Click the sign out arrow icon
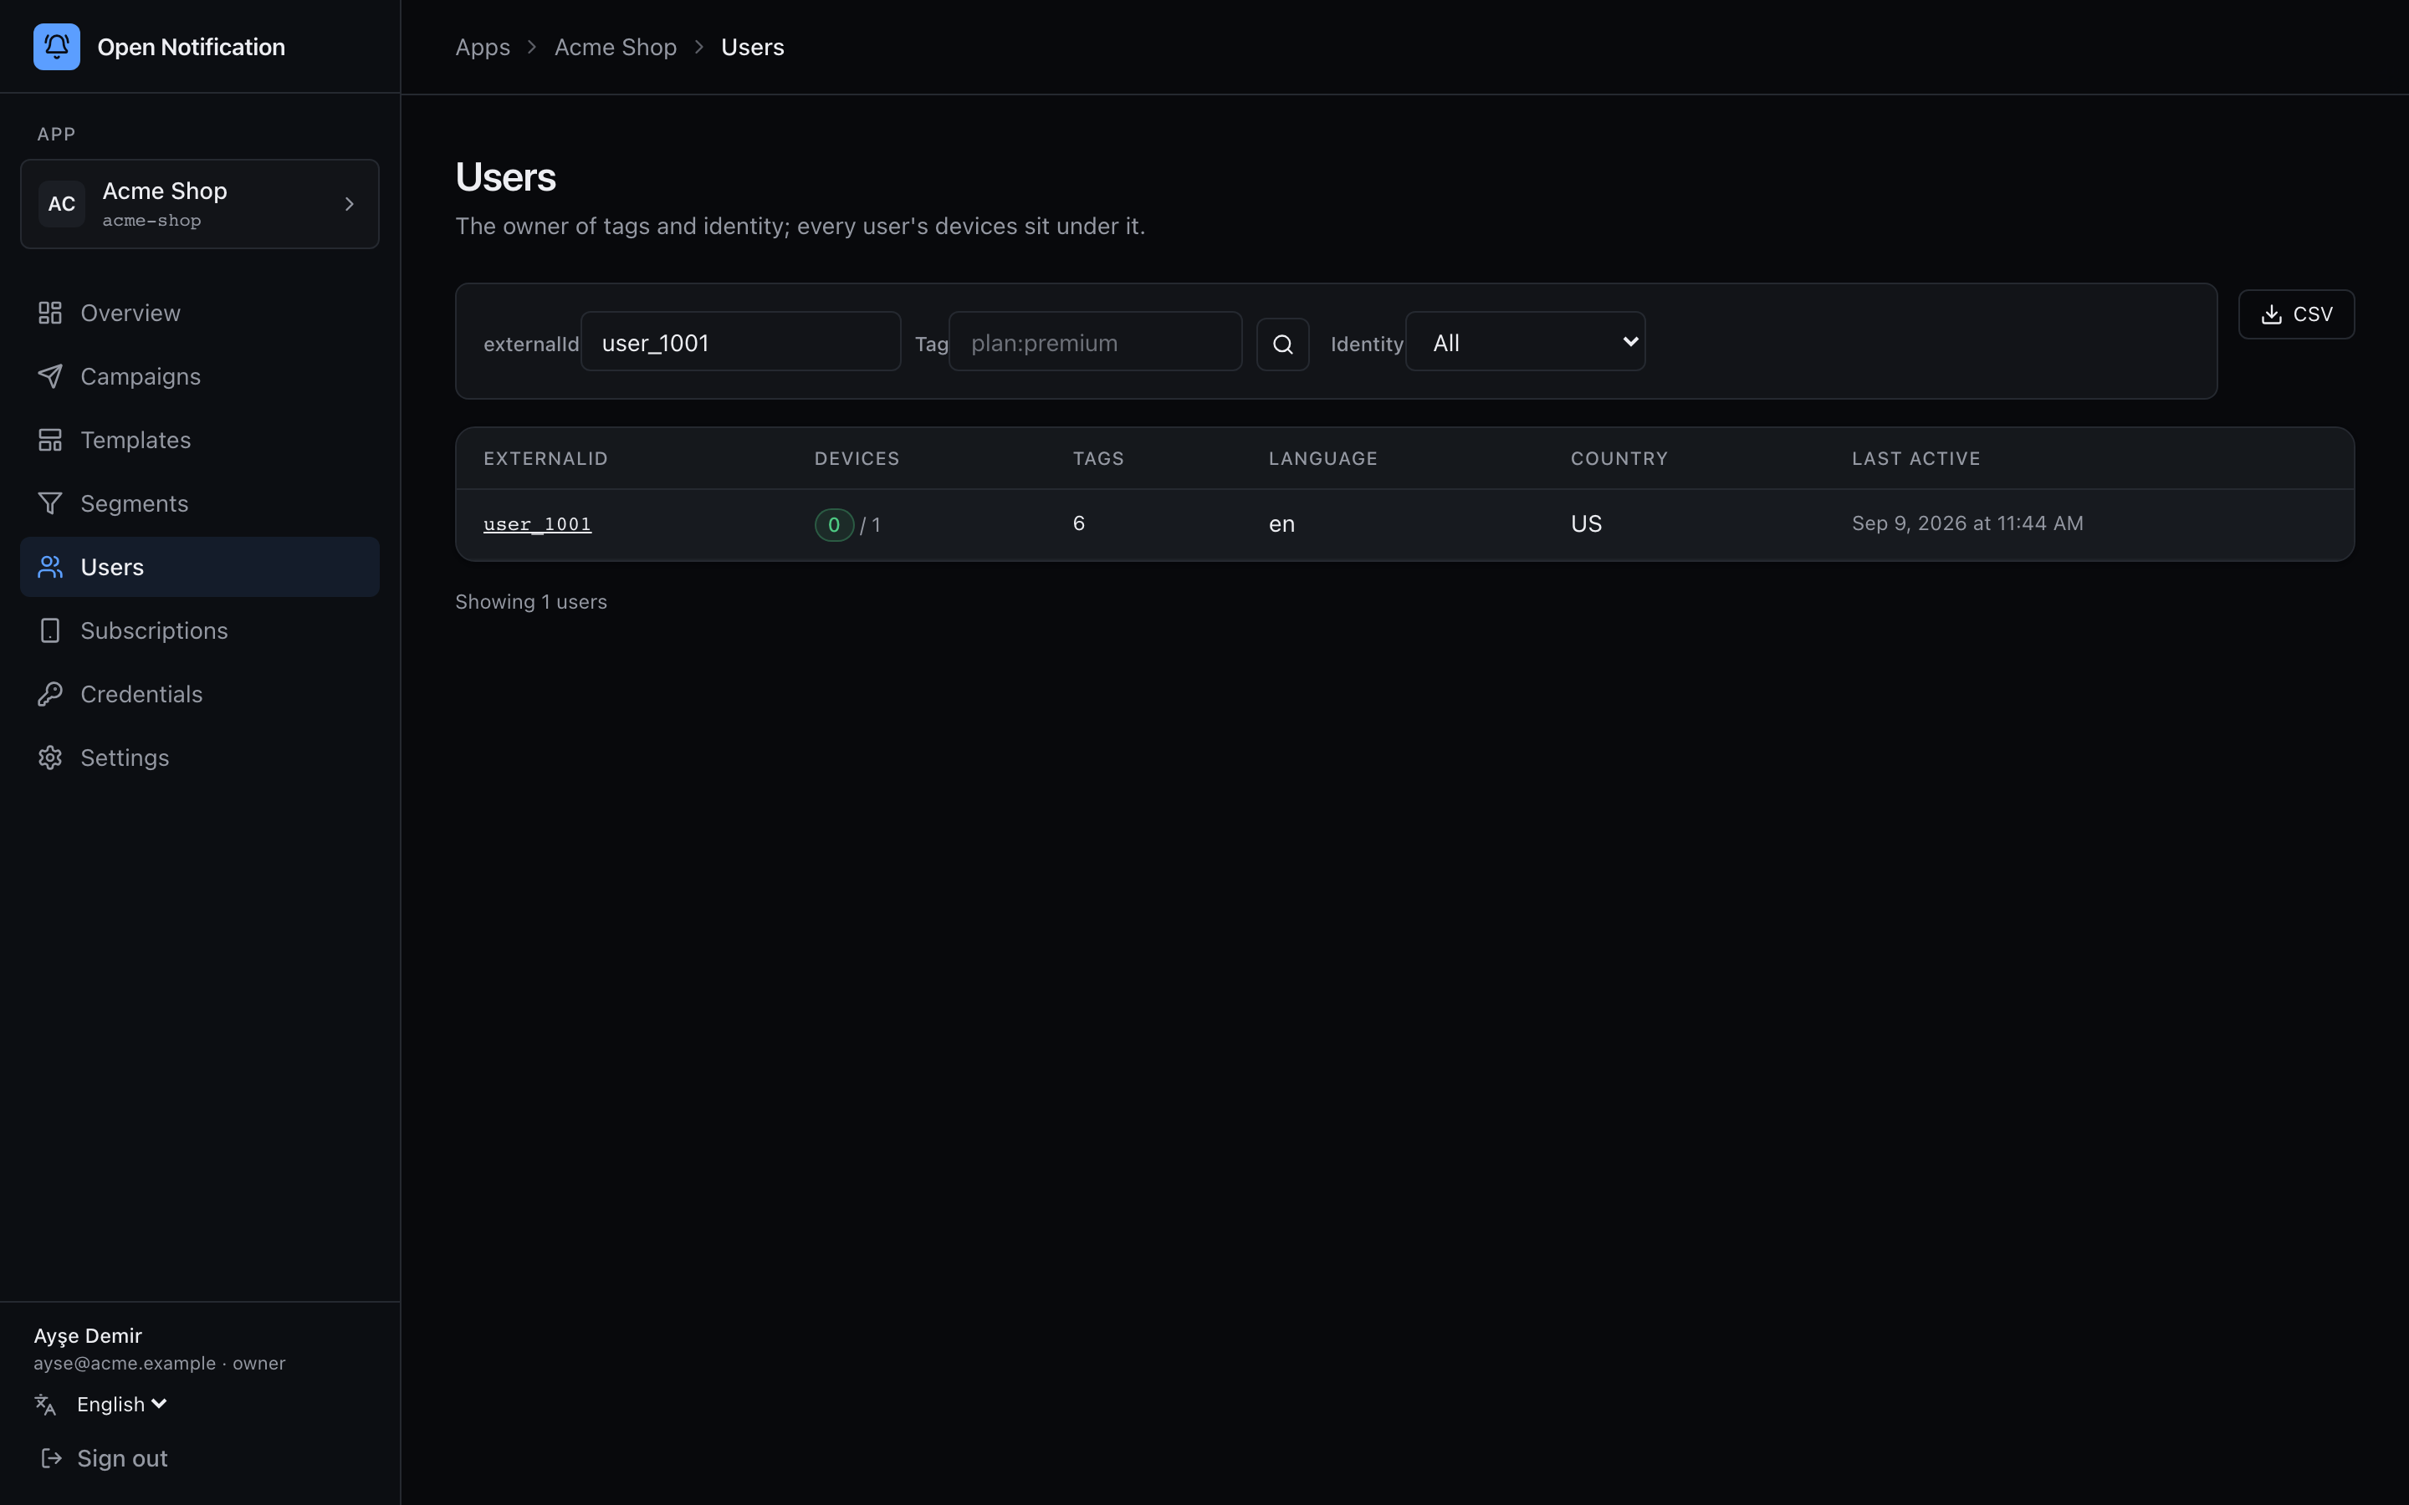 (x=51, y=1458)
